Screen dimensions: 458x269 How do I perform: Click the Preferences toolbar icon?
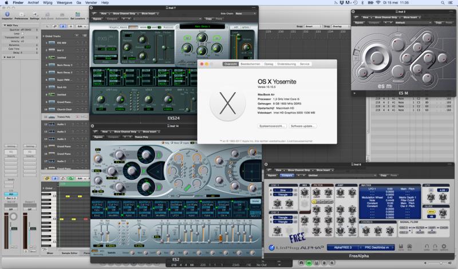pos(21,14)
